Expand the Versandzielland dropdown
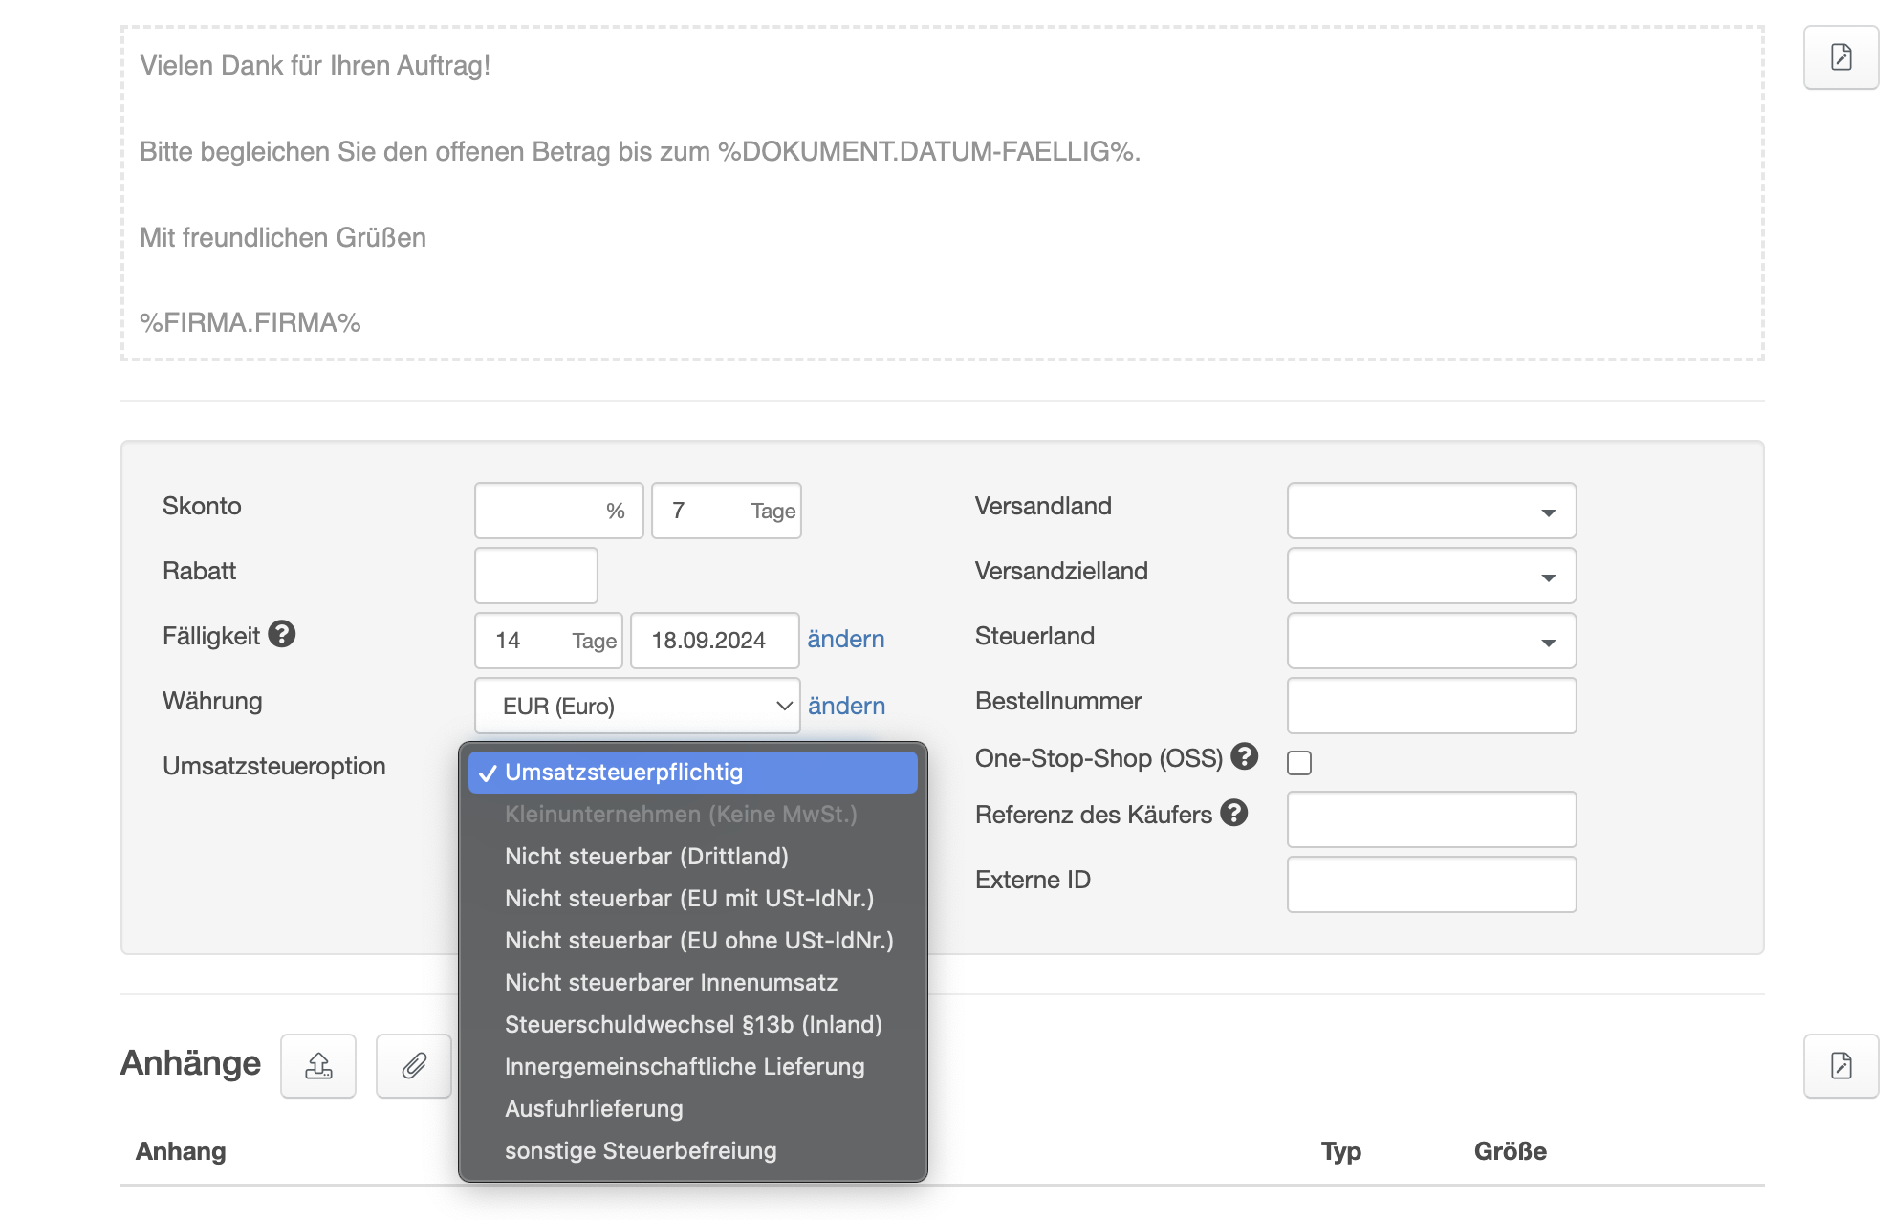The height and width of the screenshot is (1220, 1893). [x=1431, y=576]
